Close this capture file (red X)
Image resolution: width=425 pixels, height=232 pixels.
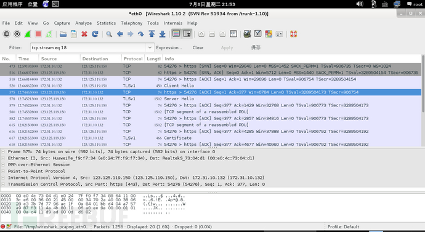[x=84, y=34]
